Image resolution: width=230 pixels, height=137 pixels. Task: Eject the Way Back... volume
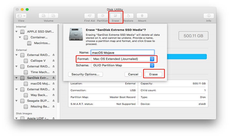54,95
